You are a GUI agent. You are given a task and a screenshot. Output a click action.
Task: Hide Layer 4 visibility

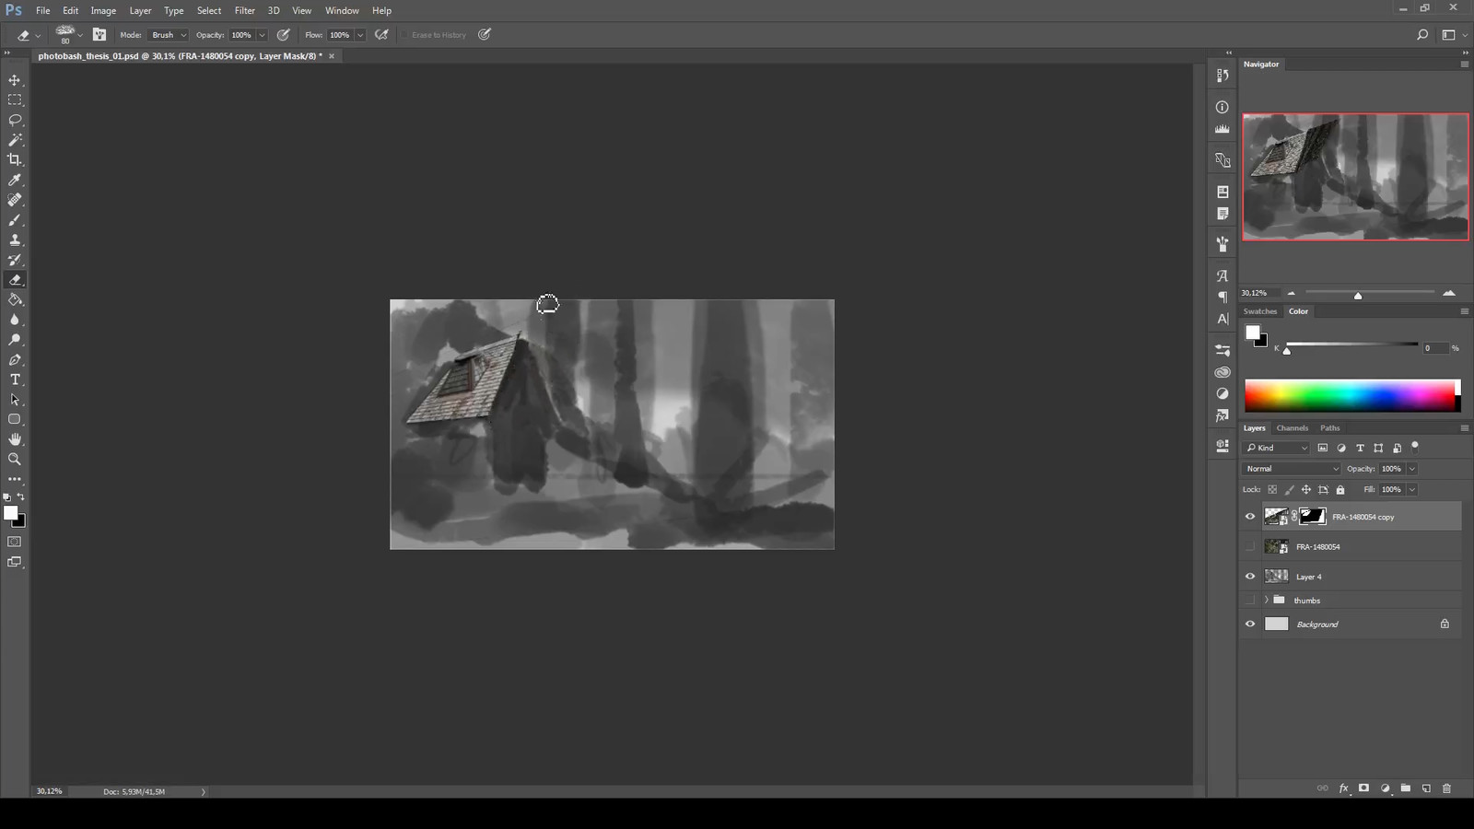point(1250,577)
